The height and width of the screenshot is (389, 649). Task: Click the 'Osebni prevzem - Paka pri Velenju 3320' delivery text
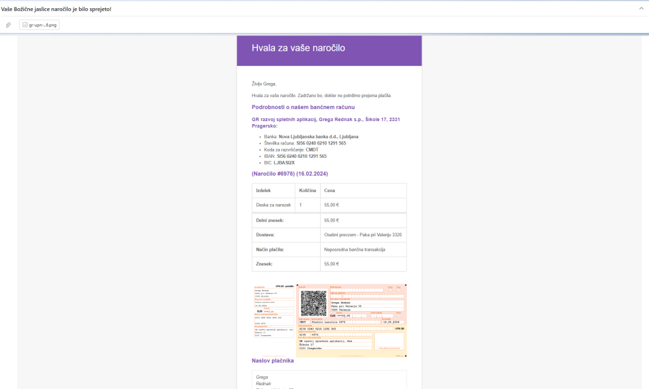click(363, 234)
